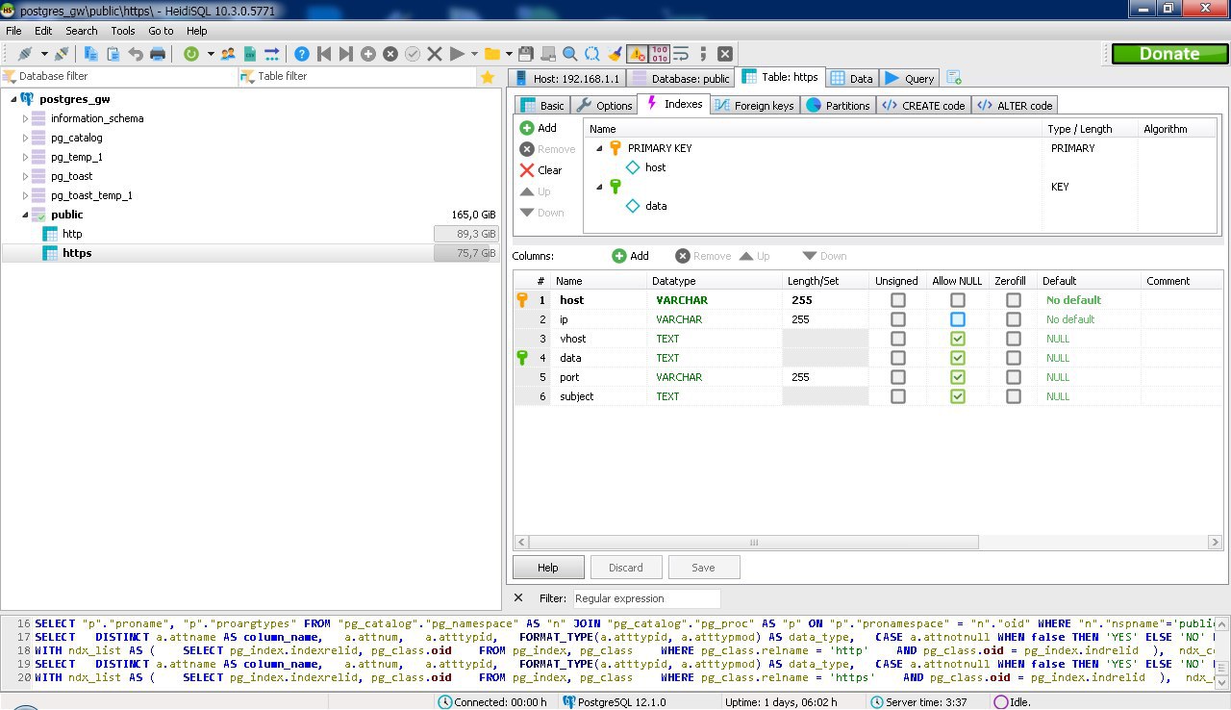Toggle Unsigned checkbox for host column
The height and width of the screenshot is (710, 1231).
coord(898,300)
